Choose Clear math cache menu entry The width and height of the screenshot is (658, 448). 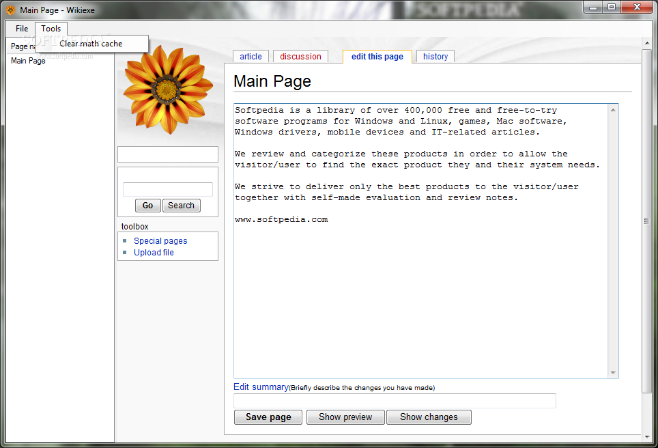tap(91, 44)
